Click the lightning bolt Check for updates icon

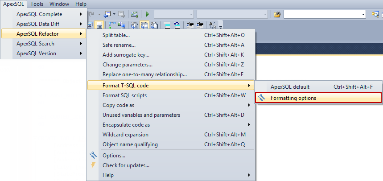pyautogui.click(x=93, y=165)
